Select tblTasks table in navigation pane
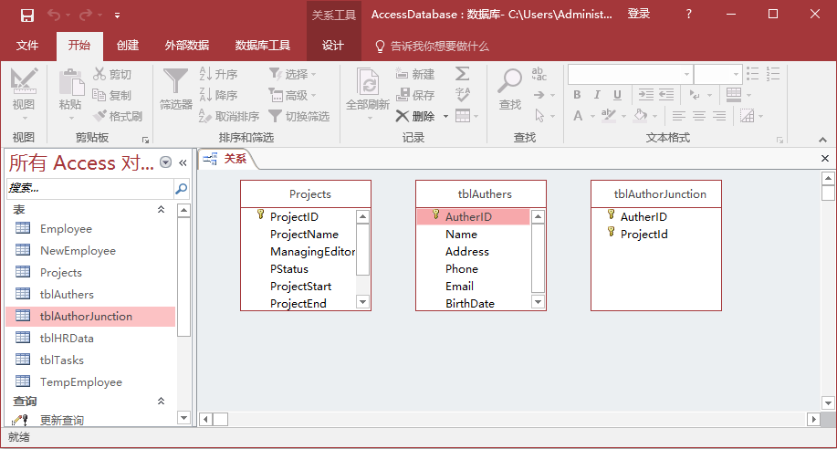This screenshot has width=837, height=449. click(62, 360)
